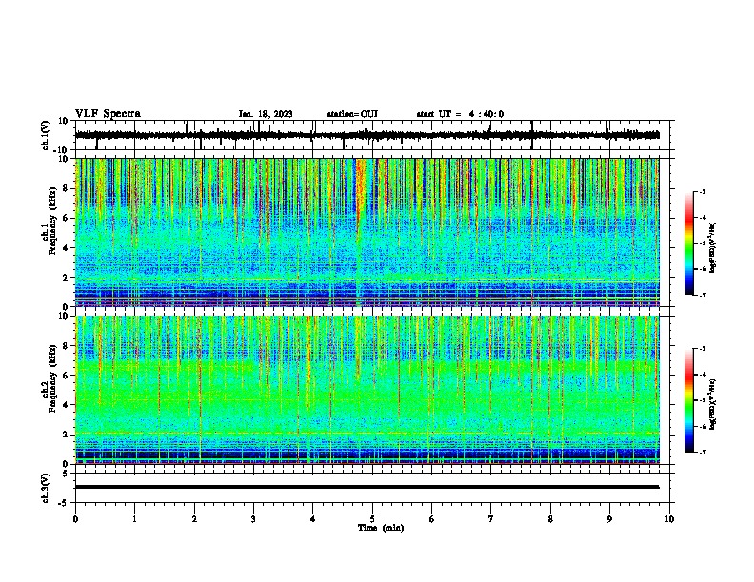754x582 pixels.
Task: Click the "-3" label on ch.1 color bar
Action: click(703, 191)
